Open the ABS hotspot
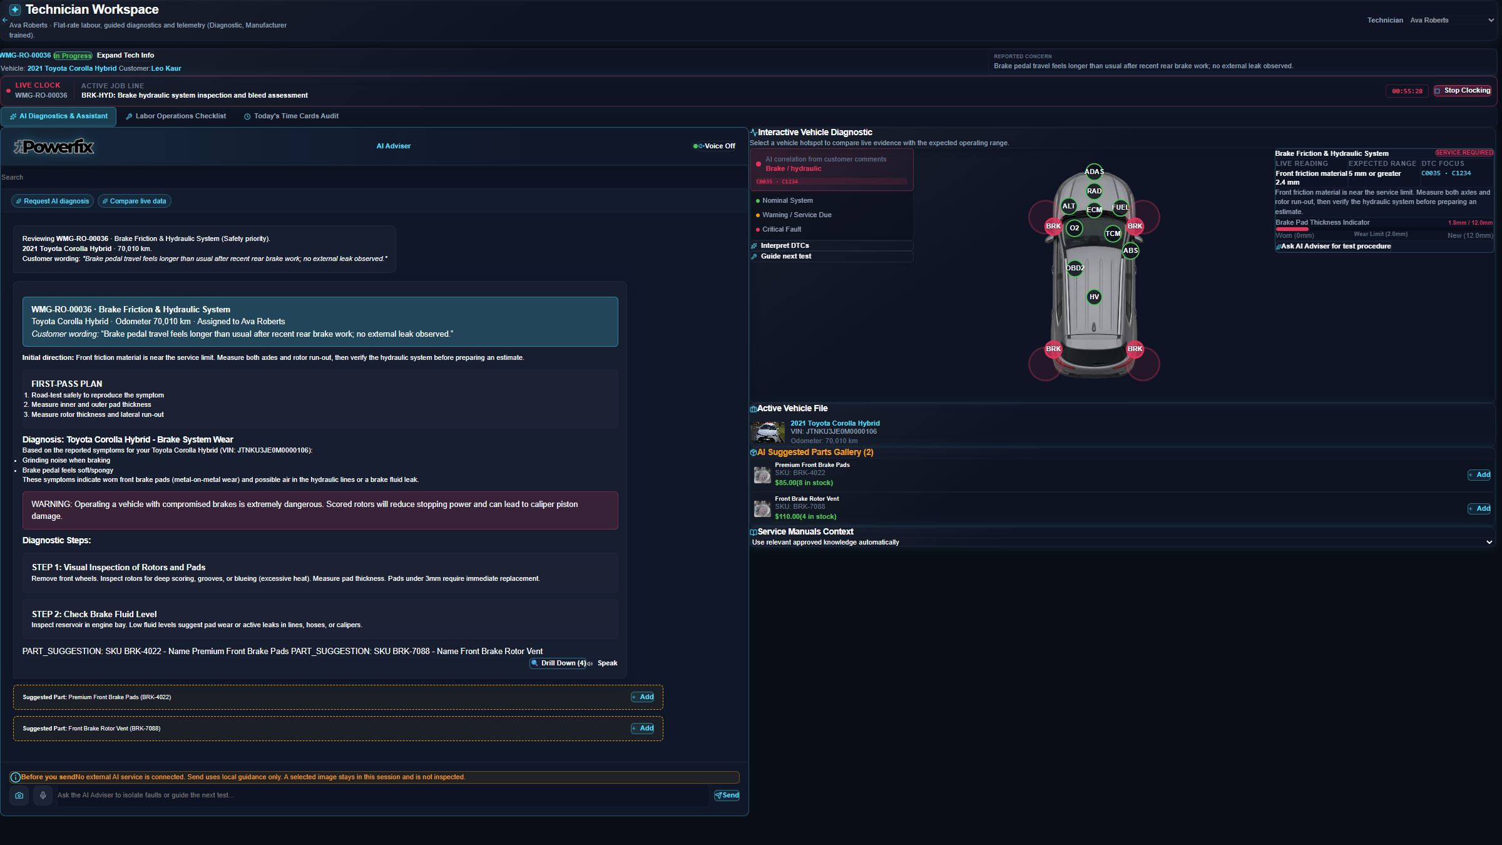This screenshot has width=1502, height=845. pyautogui.click(x=1130, y=250)
